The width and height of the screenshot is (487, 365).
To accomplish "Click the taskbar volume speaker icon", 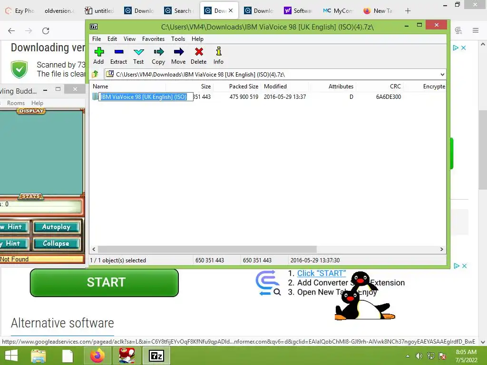I will [419, 356].
